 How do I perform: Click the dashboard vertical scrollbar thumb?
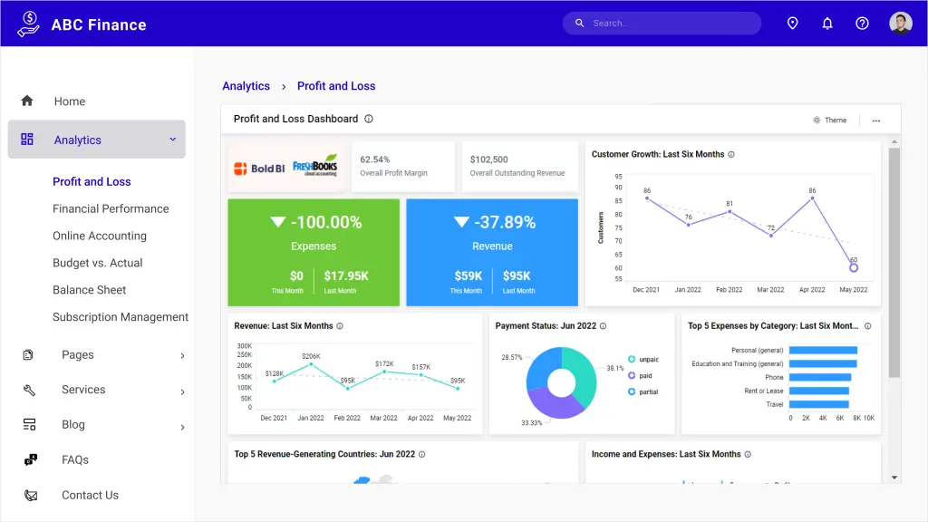[x=894, y=263]
